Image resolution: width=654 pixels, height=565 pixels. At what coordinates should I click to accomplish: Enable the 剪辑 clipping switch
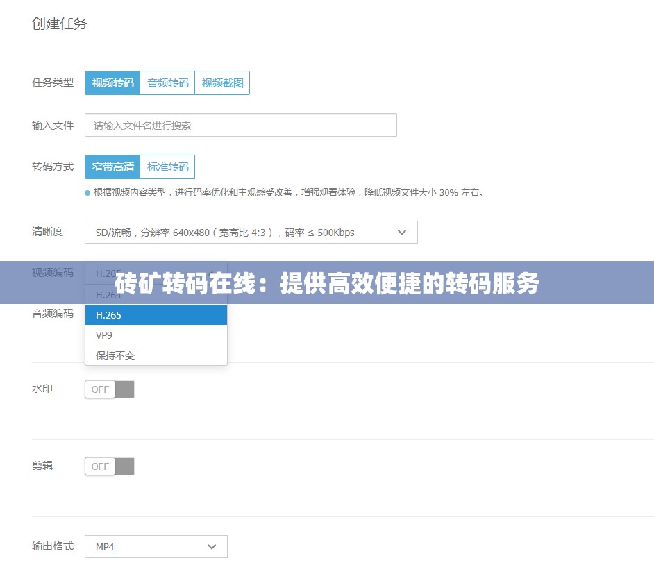click(109, 466)
